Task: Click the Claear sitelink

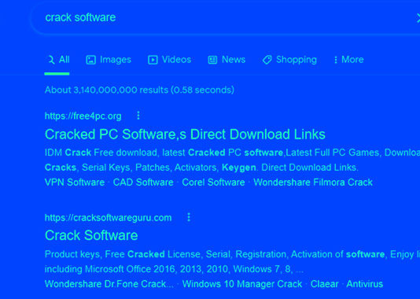Action: (x=324, y=284)
